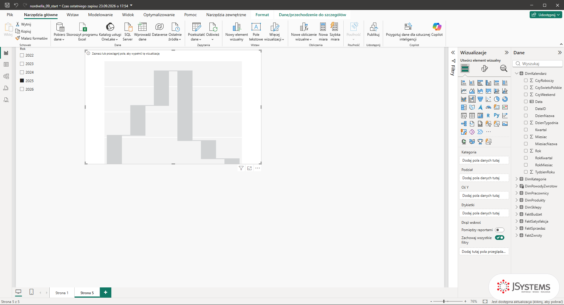This screenshot has height=305, width=564.
Task: Click Wprowadź dane table icon
Action: 142,27
